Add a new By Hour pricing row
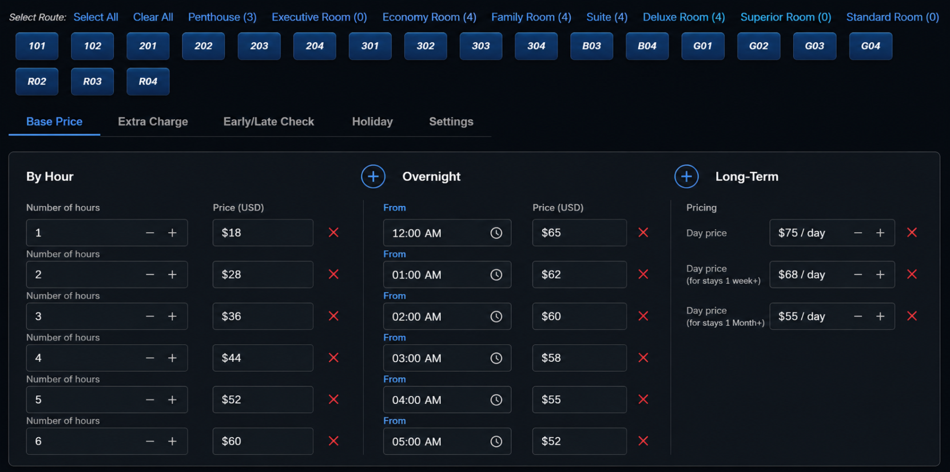The width and height of the screenshot is (950, 472). click(373, 177)
